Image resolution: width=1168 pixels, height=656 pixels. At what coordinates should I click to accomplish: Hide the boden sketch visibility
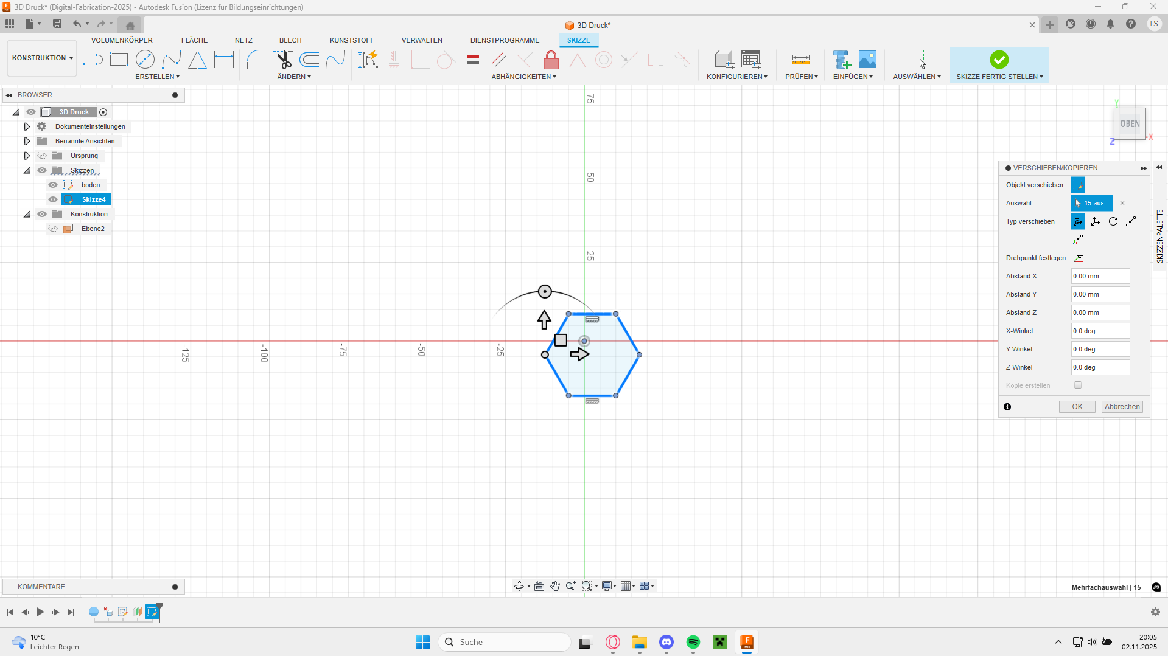click(x=53, y=185)
